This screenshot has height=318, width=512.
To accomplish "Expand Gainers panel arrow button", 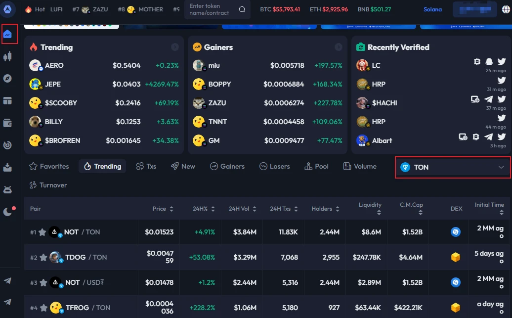I will pyautogui.click(x=339, y=47).
